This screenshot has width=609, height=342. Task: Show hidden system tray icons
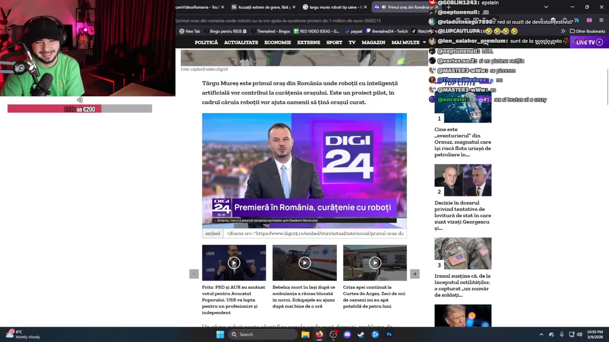tap(541, 334)
